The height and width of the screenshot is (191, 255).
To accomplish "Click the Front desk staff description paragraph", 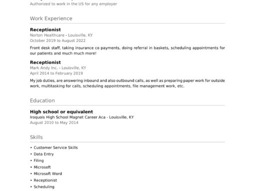I will [127, 50].
